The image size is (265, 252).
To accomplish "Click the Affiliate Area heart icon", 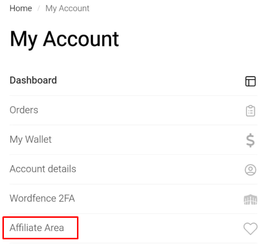I will [250, 229].
